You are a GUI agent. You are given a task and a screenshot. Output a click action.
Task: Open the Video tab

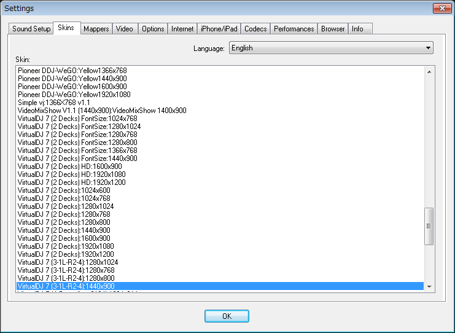pos(125,29)
